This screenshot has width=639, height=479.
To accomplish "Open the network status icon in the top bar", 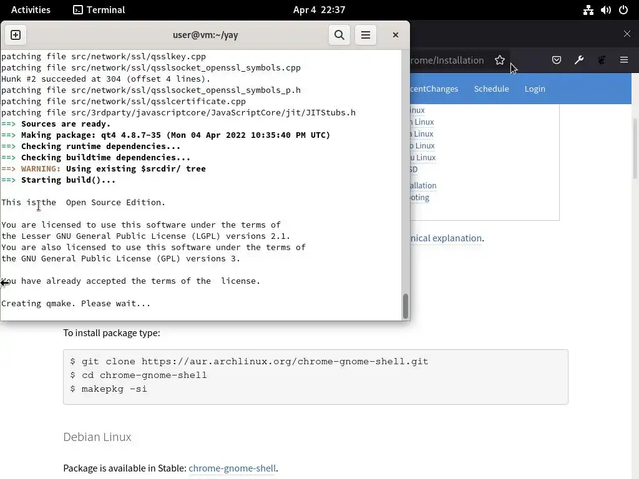I will 588,10.
